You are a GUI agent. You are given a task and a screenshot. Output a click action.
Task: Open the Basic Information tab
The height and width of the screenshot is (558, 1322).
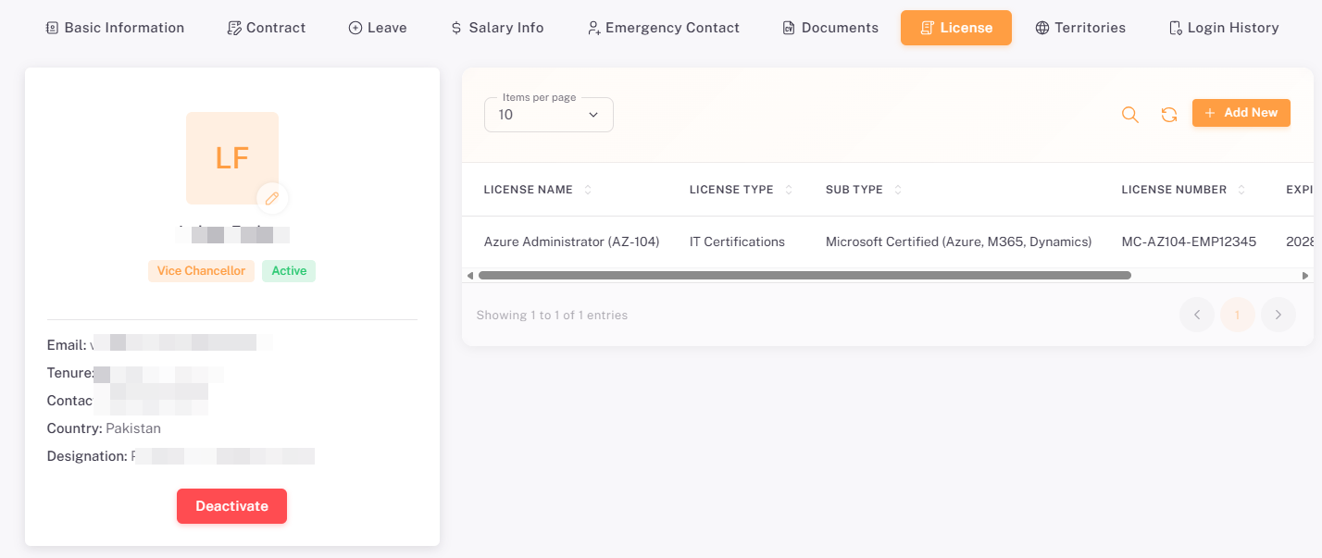click(115, 28)
